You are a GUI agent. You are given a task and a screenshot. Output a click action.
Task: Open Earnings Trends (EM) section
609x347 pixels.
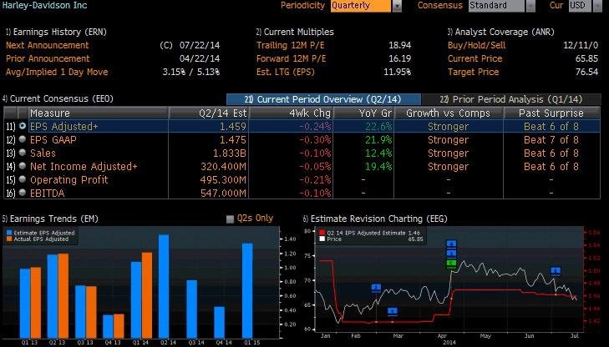pos(50,219)
